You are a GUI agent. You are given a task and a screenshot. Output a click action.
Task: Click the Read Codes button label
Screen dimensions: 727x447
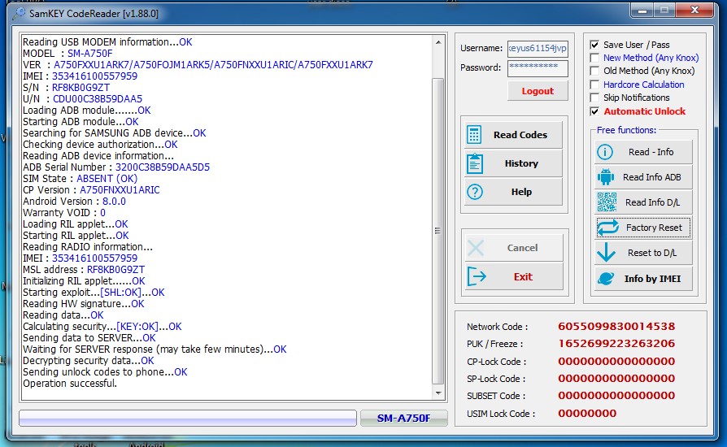pyautogui.click(x=520, y=135)
